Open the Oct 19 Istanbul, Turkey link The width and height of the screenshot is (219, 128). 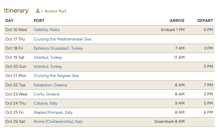[x=48, y=57]
